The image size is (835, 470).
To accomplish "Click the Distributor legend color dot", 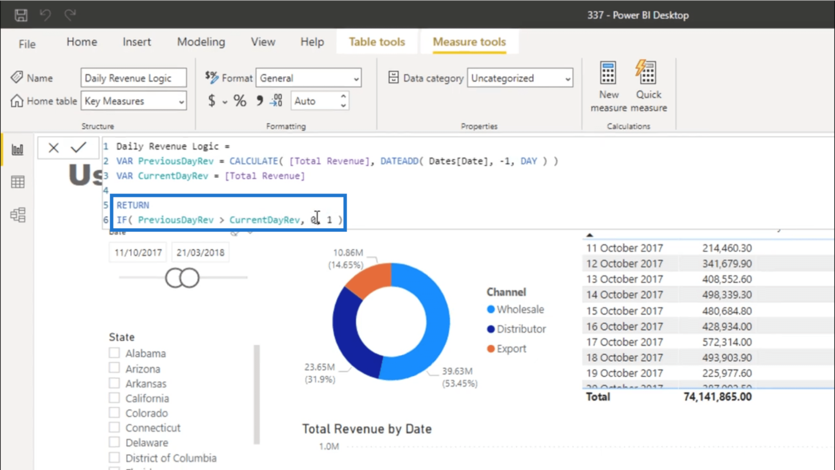I will [491, 329].
